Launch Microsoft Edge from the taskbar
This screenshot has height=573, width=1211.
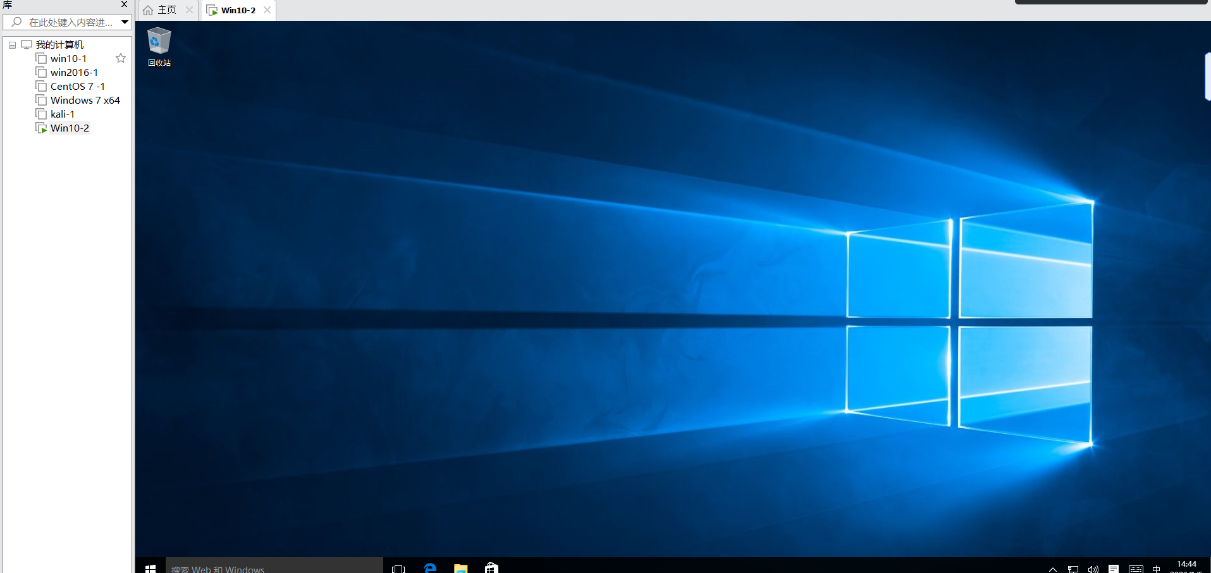click(430, 569)
